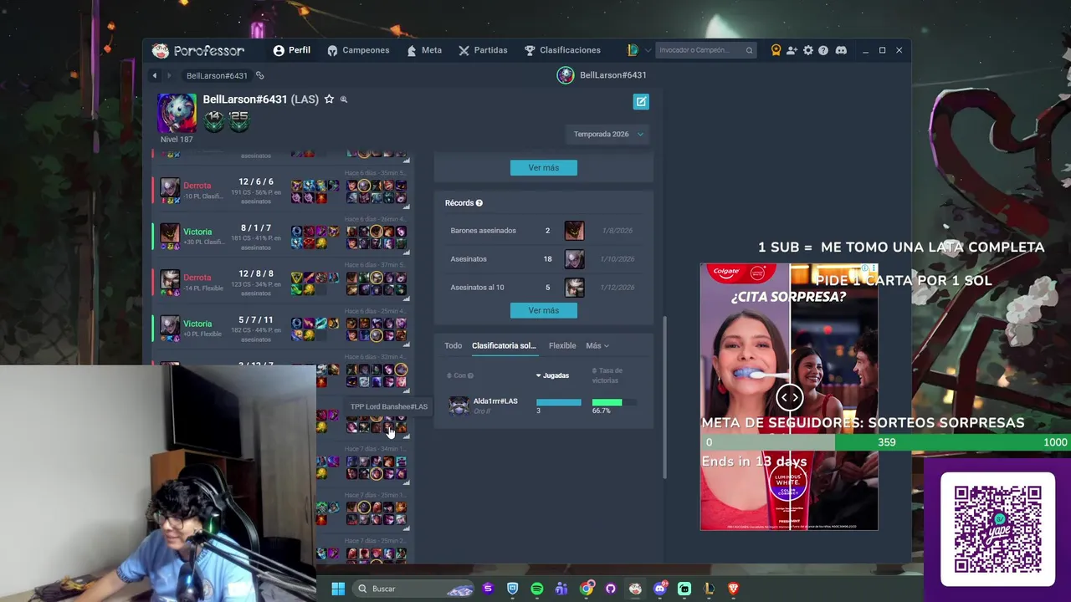Go forward with the right arrow
Viewport: 1071px width, 602px height.
pos(169,75)
